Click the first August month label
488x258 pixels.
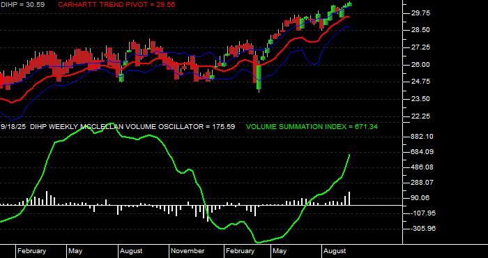131,251
